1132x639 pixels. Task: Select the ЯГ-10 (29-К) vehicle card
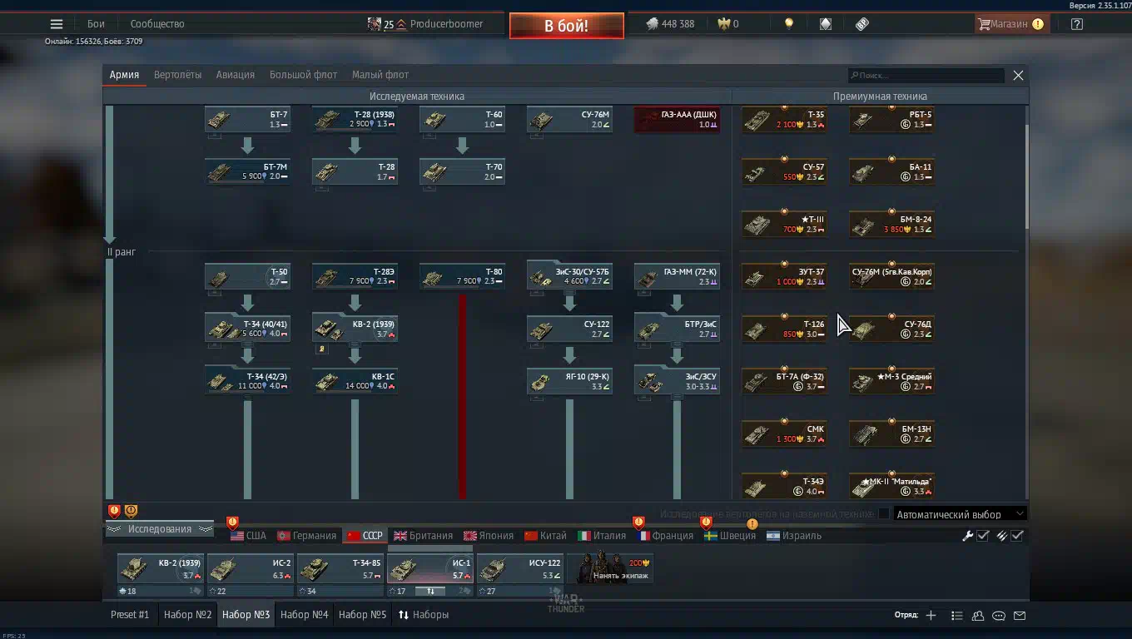click(569, 382)
